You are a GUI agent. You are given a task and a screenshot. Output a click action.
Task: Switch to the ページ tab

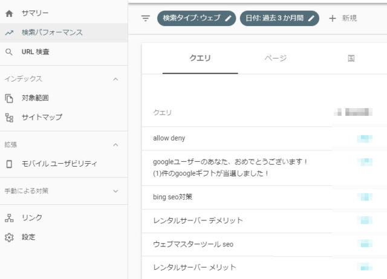pos(276,59)
